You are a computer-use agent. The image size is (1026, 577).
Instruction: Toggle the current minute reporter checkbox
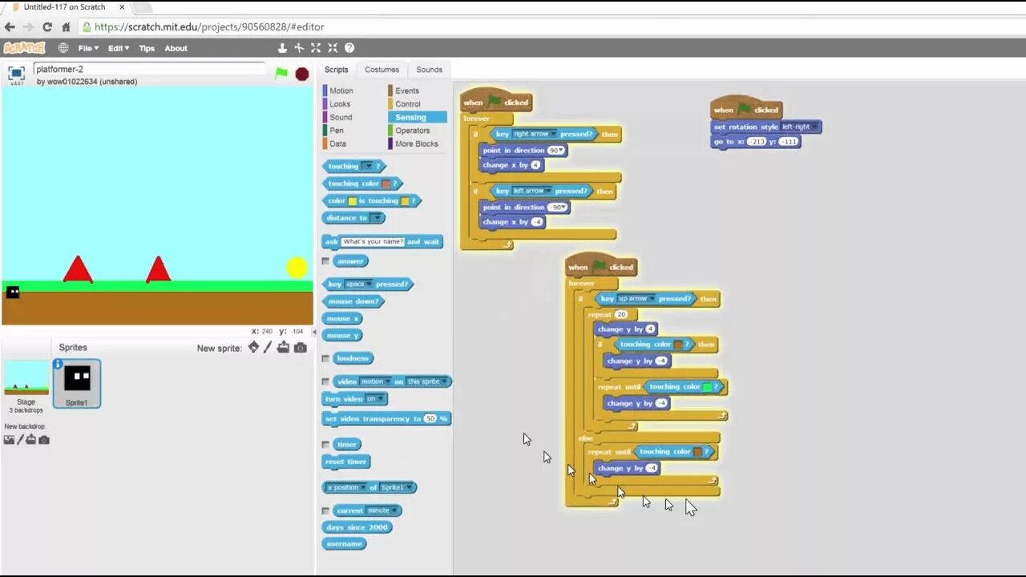point(325,510)
